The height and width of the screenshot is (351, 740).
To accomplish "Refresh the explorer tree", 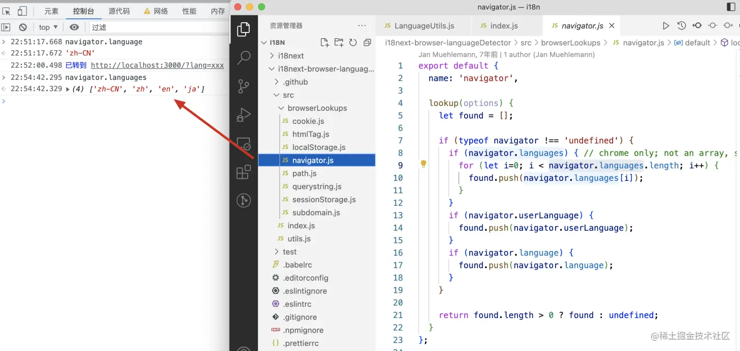I will pyautogui.click(x=353, y=42).
